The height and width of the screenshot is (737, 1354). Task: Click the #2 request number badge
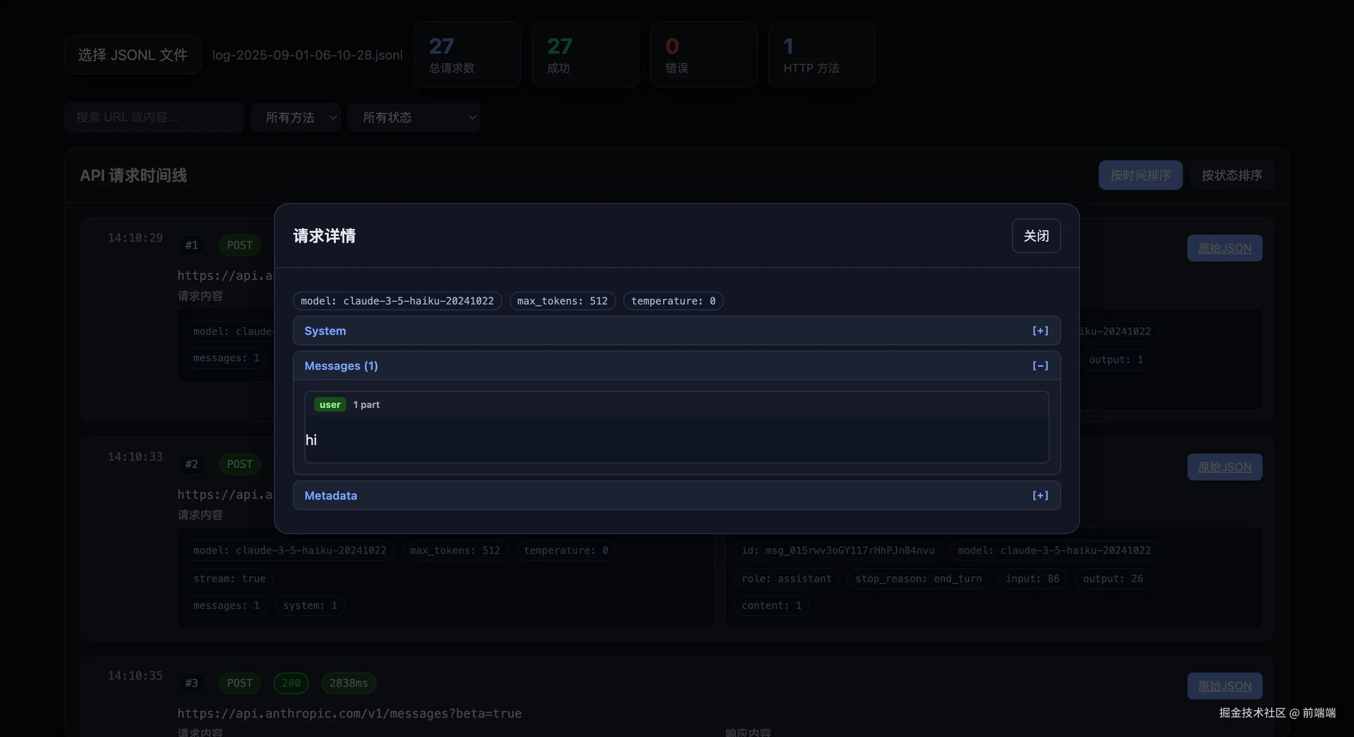192,464
